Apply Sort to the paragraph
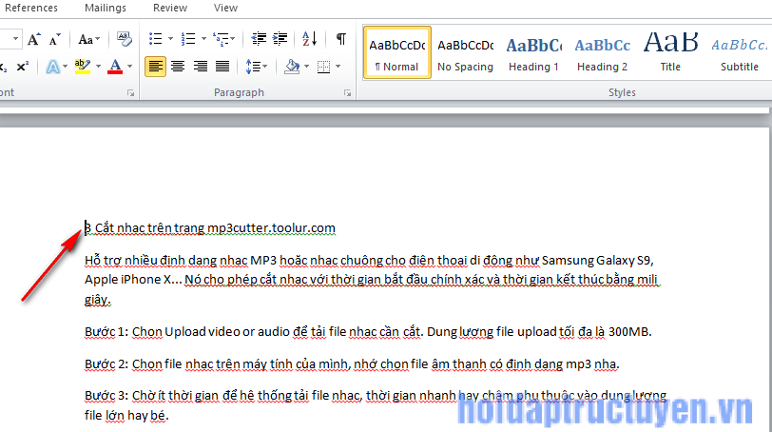The image size is (772, 432). 309,39
